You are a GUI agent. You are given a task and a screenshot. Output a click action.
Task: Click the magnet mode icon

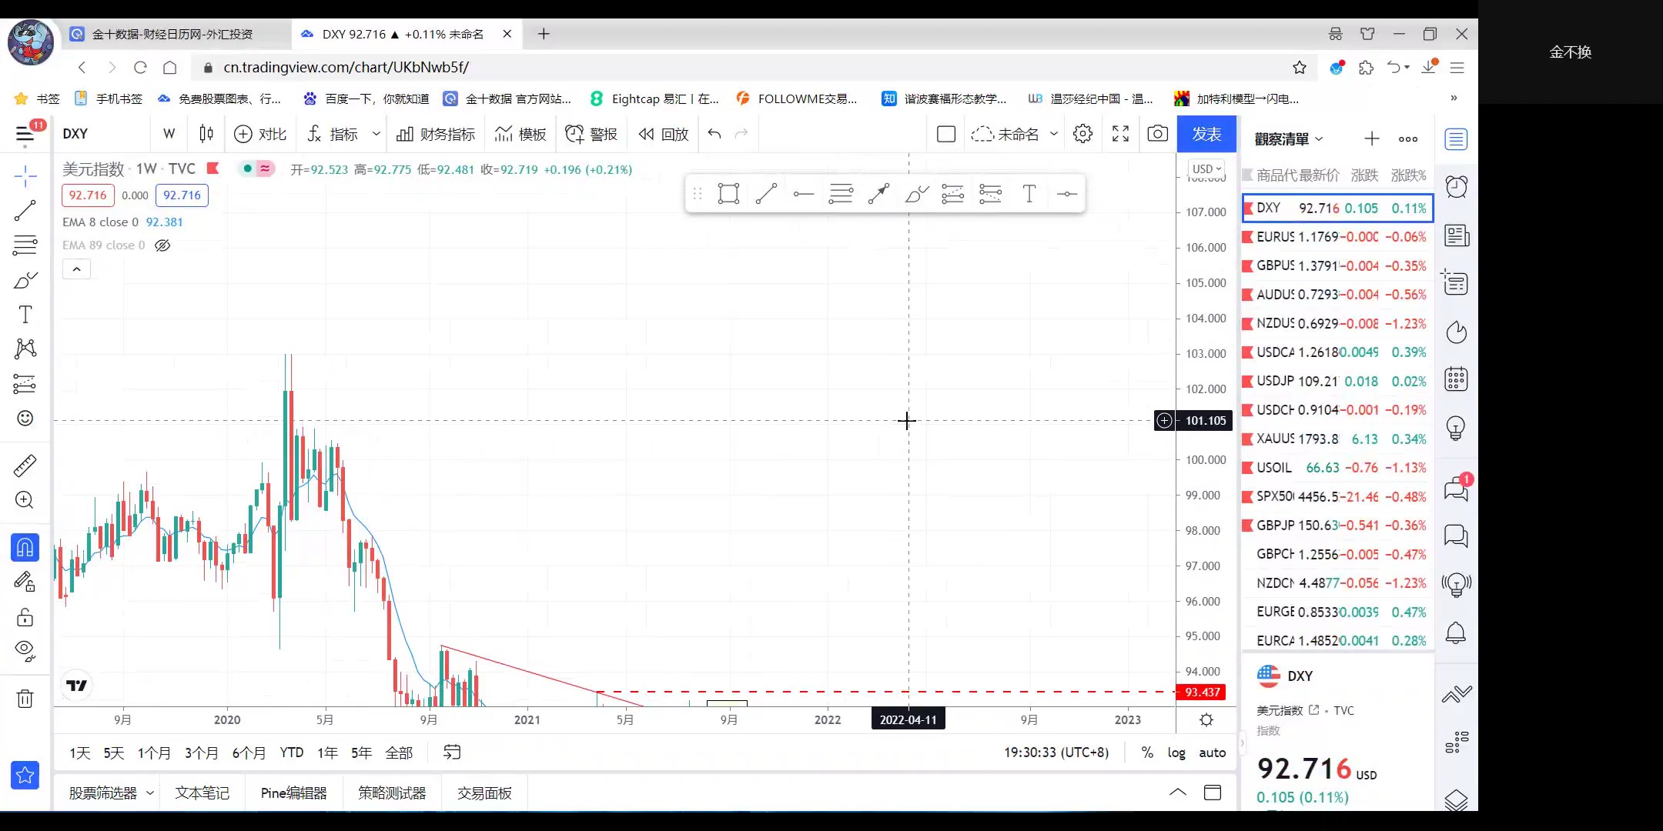pyautogui.click(x=25, y=547)
